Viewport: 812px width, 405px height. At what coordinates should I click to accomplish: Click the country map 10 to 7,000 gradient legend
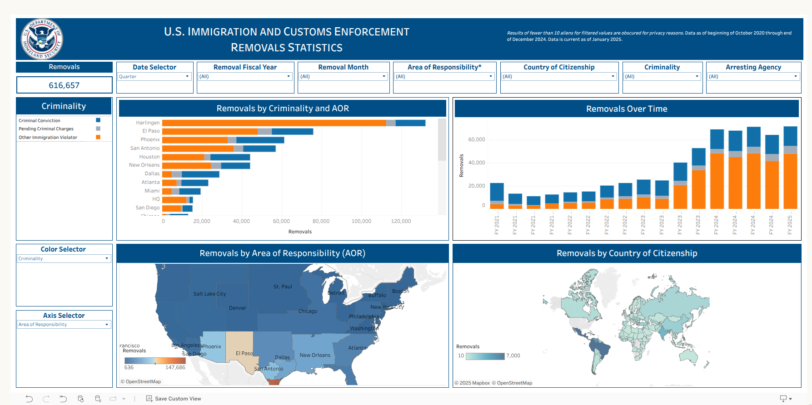pos(485,356)
